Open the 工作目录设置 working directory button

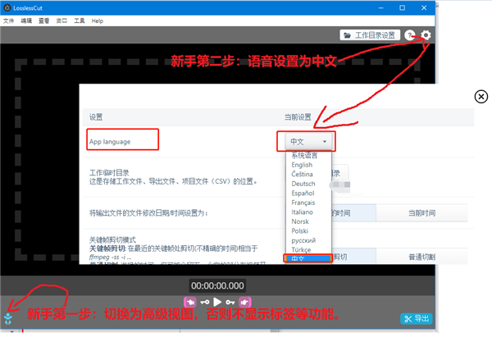pyautogui.click(x=370, y=35)
